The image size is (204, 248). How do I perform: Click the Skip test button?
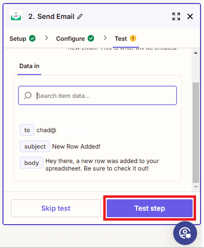56,208
